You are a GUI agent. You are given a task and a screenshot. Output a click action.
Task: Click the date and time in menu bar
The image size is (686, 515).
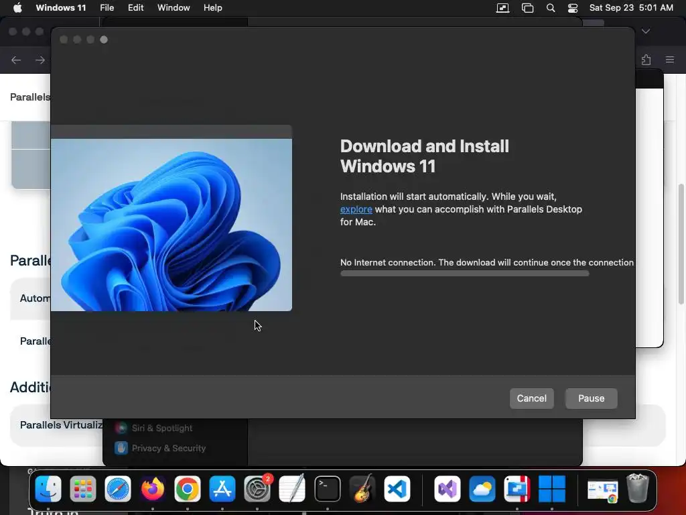tap(631, 8)
